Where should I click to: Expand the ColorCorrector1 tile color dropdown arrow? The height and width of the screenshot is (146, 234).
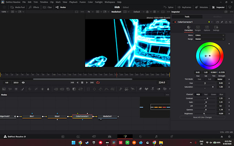212,22
